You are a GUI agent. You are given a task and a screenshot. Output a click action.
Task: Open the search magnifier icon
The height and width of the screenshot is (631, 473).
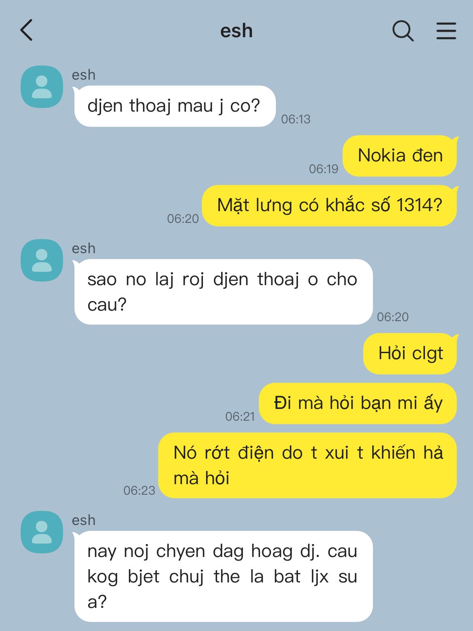point(403,31)
